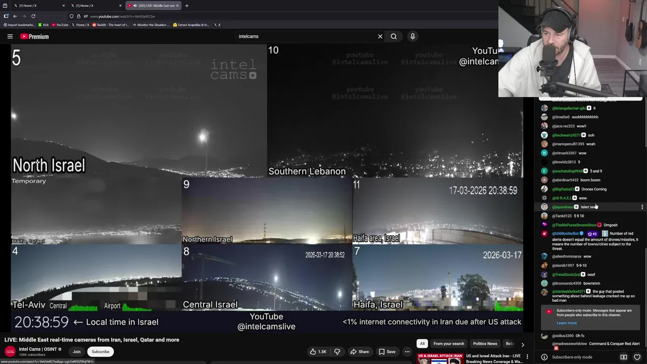Share the livestream video

pos(359,352)
